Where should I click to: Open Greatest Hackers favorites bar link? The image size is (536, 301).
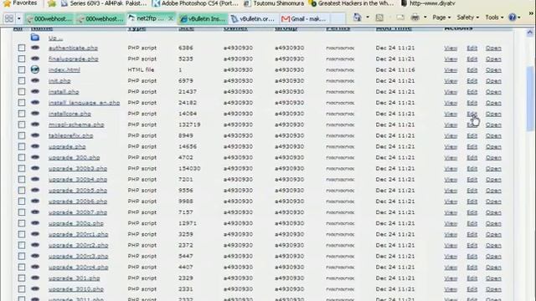click(352, 3)
